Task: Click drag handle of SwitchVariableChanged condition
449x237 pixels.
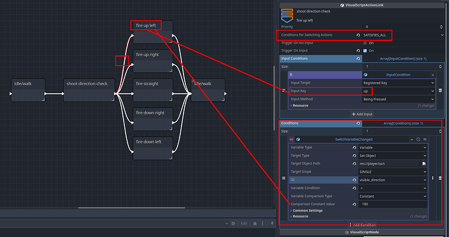Action: [x=284, y=178]
